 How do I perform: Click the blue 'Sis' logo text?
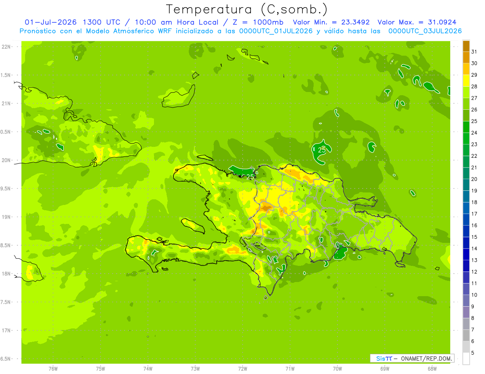pos(380,358)
